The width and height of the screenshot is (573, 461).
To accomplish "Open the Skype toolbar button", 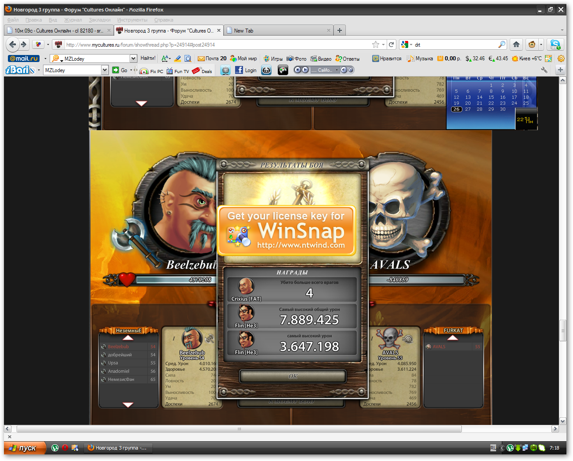I will click(x=555, y=44).
